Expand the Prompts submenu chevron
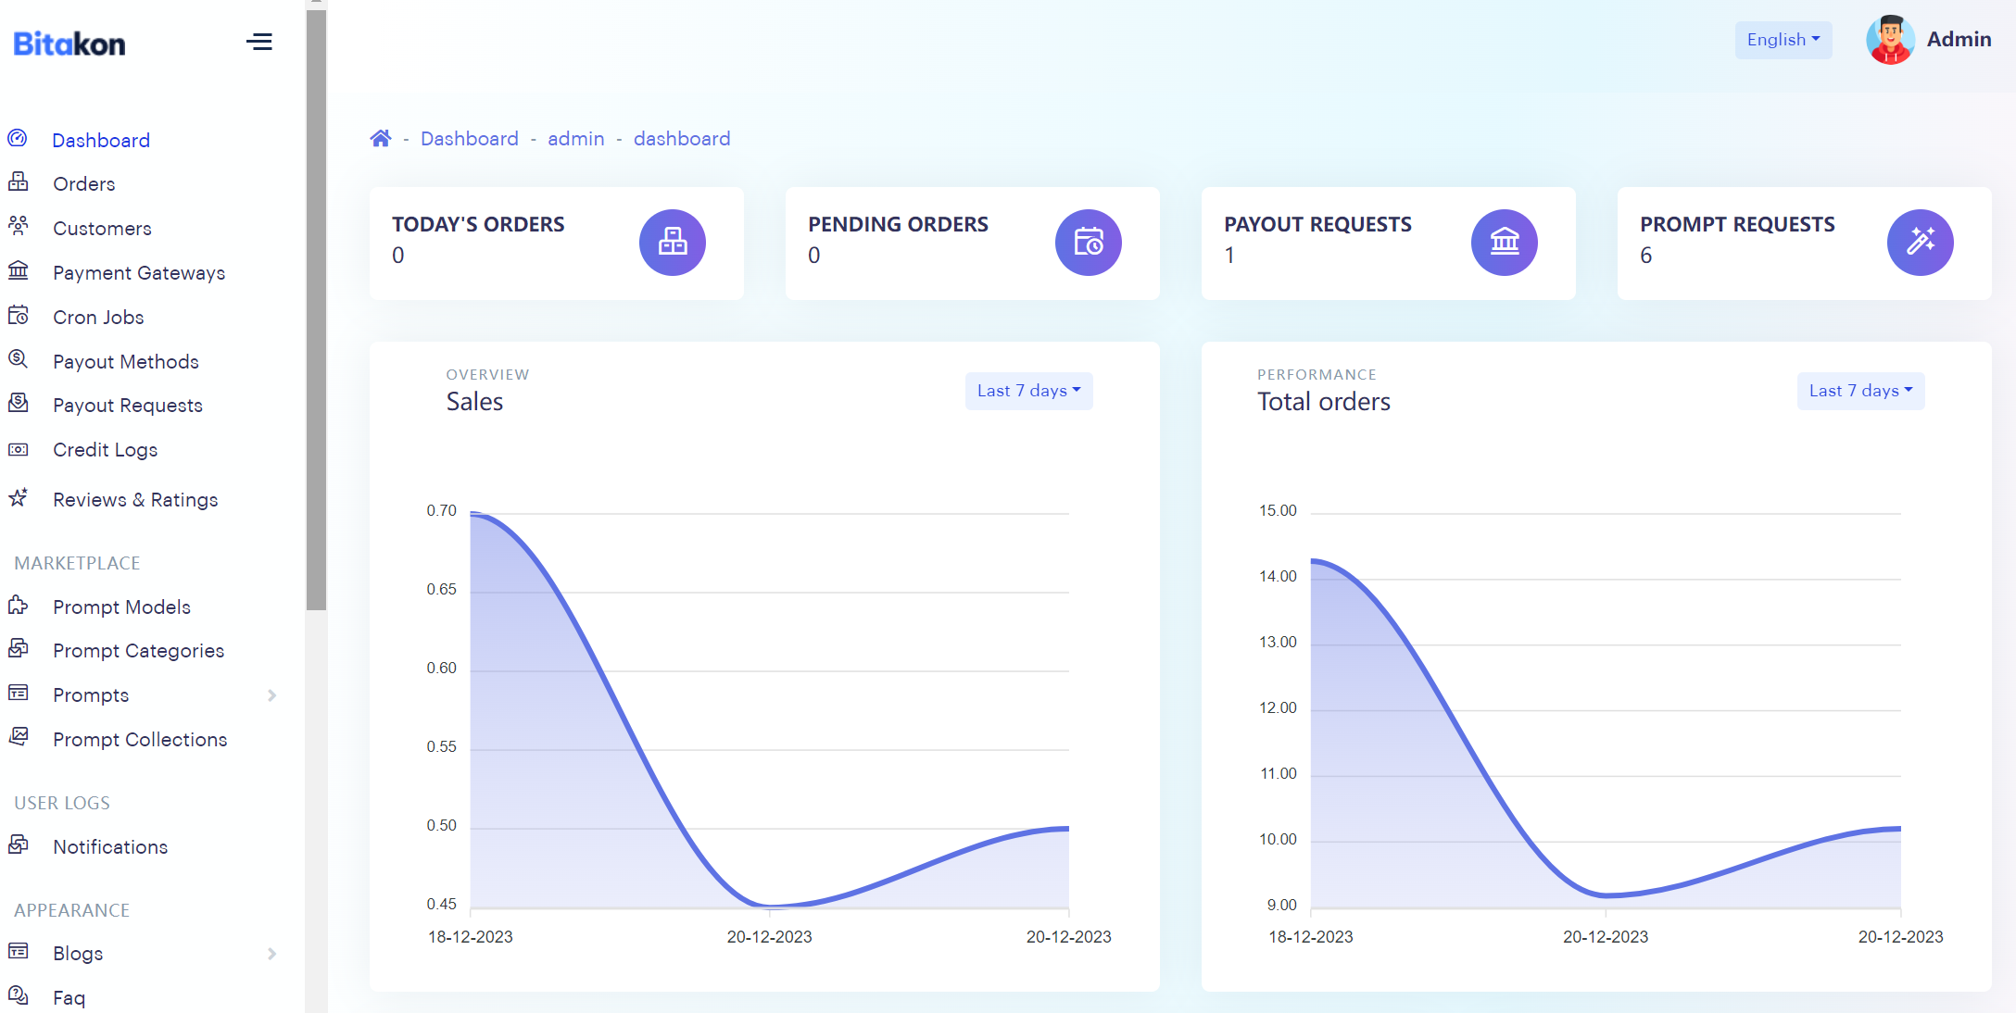 coord(271,695)
